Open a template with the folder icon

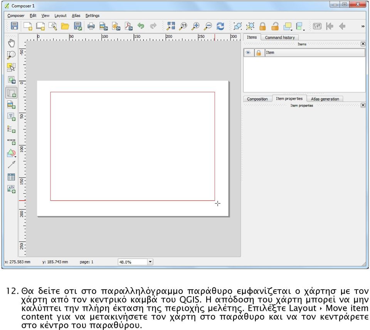click(x=65, y=26)
